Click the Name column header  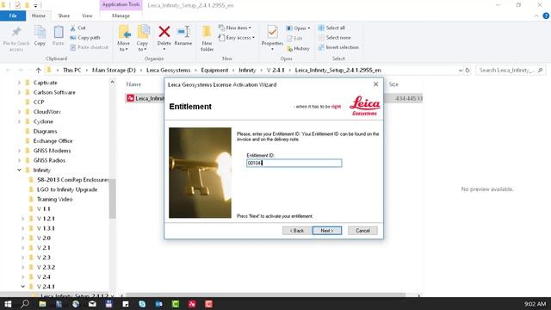click(133, 84)
